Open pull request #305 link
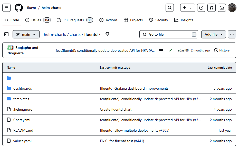This screenshot has width=239, height=147. point(164,130)
